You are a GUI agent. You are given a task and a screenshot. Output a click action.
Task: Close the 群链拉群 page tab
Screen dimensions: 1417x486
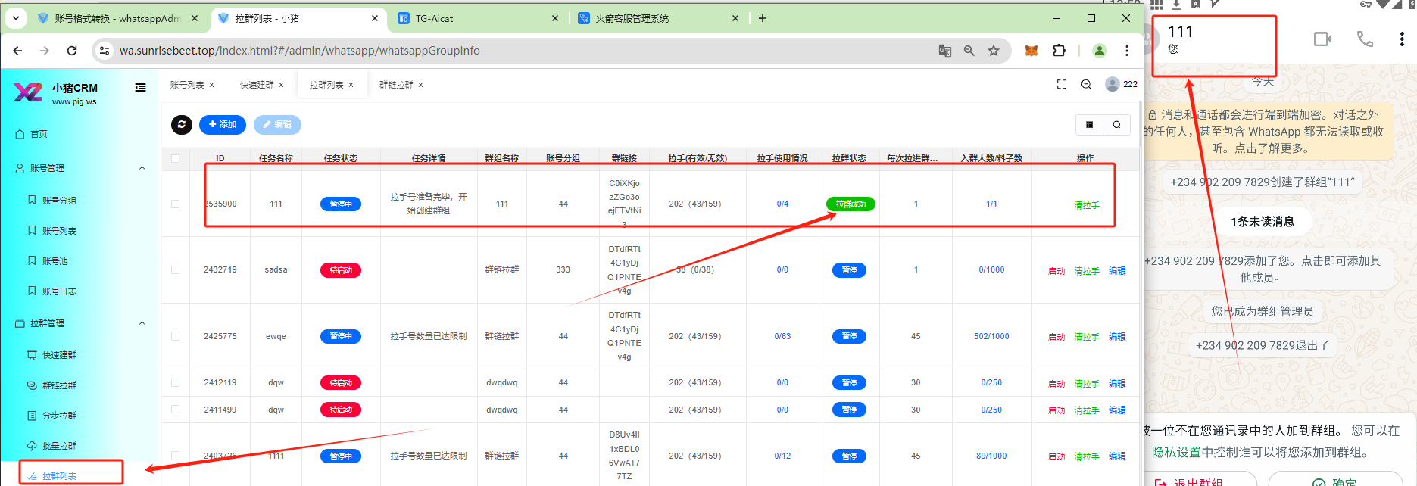[421, 85]
